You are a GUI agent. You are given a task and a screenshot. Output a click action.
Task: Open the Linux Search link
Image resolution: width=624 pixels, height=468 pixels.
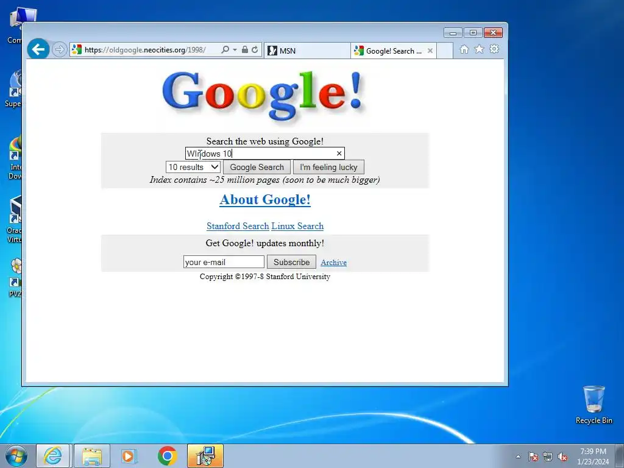tap(297, 226)
